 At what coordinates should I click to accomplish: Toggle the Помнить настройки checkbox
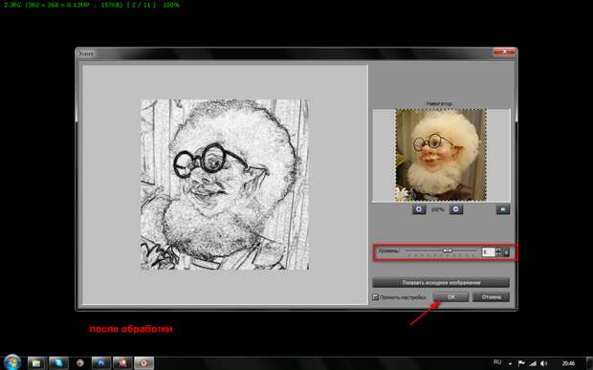[375, 297]
